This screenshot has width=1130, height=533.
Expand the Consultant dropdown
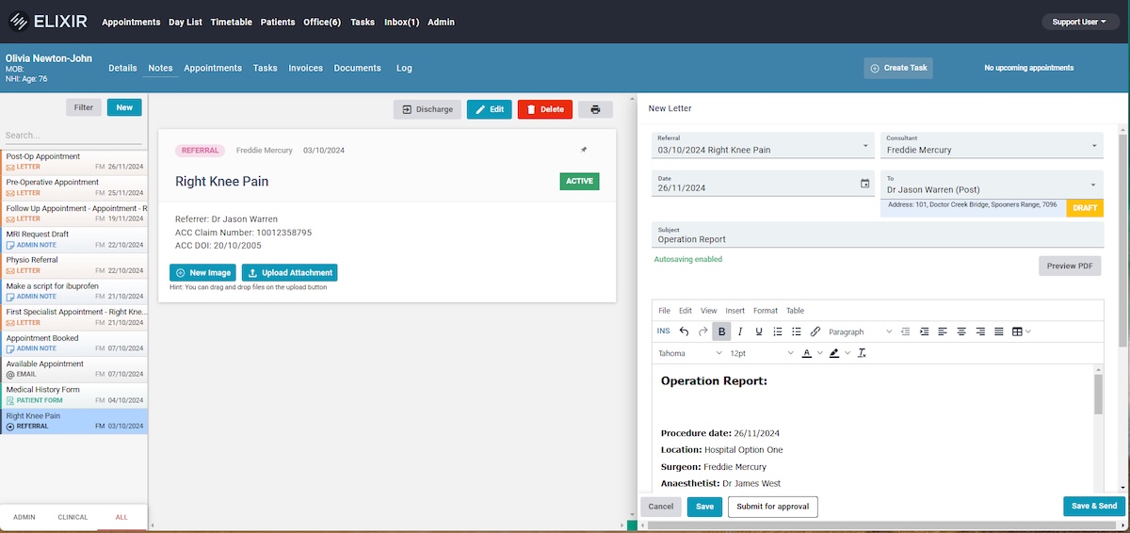click(x=1095, y=146)
